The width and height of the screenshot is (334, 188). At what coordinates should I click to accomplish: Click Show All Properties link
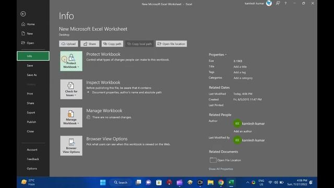pos(221,169)
